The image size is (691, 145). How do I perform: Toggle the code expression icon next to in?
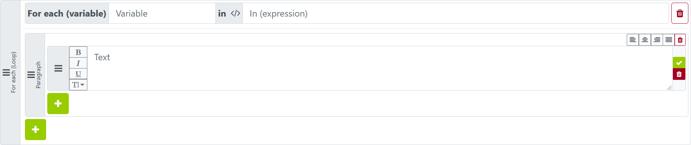coord(235,14)
